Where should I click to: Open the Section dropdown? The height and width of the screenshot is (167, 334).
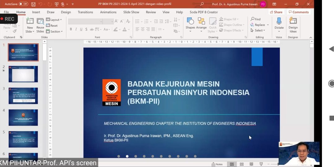click(54, 32)
